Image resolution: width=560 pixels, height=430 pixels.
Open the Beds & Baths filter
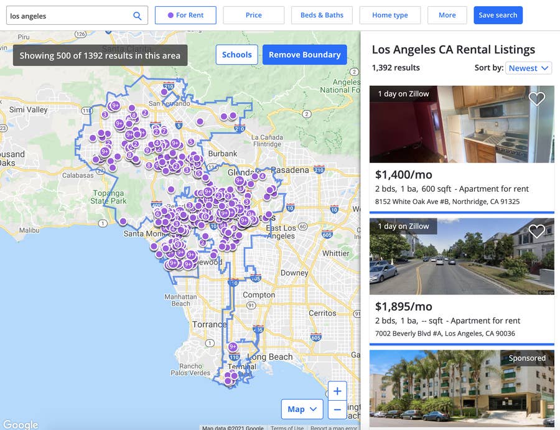(x=322, y=15)
